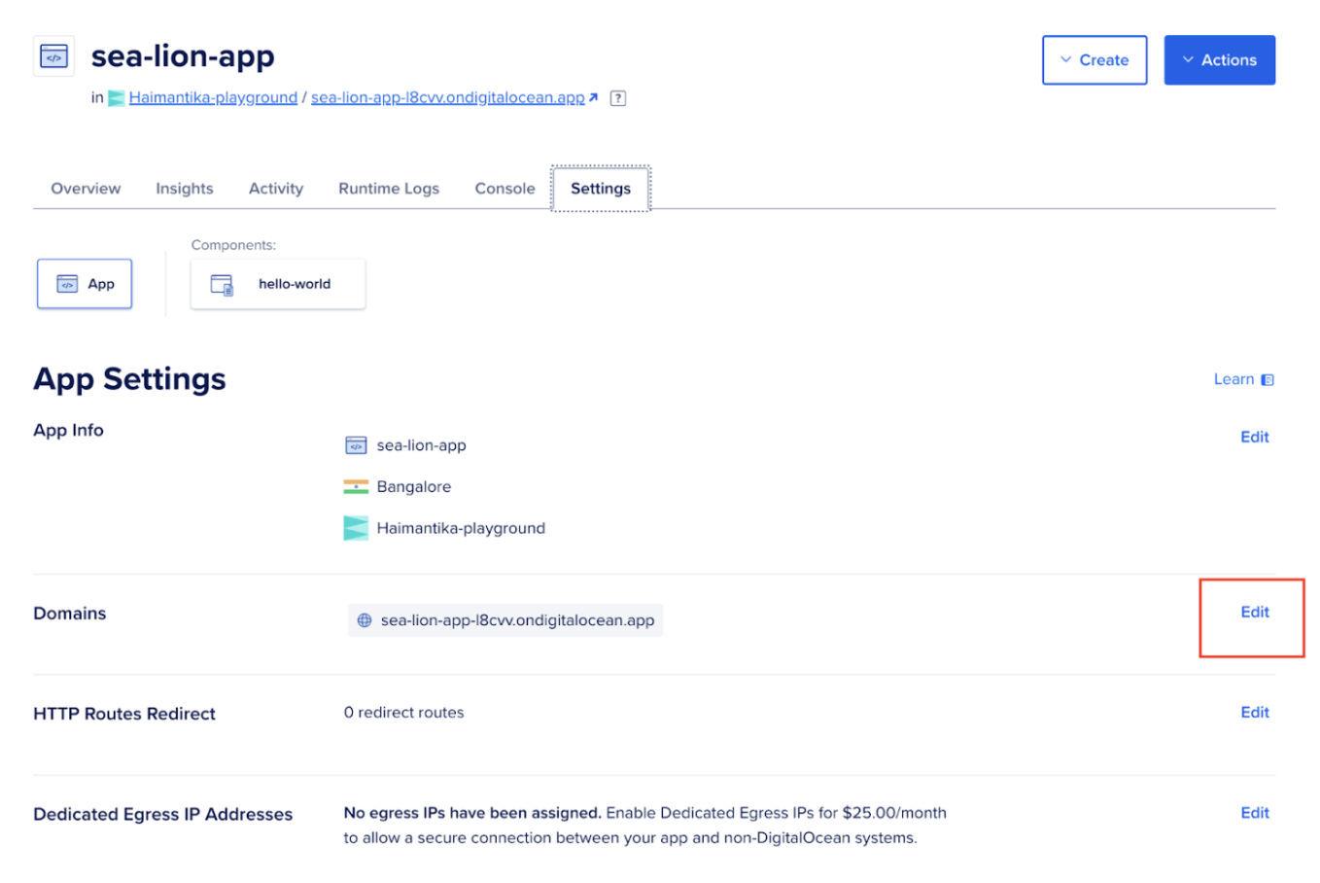Switch to the Insights tab
This screenshot has width=1320, height=883.
click(185, 189)
